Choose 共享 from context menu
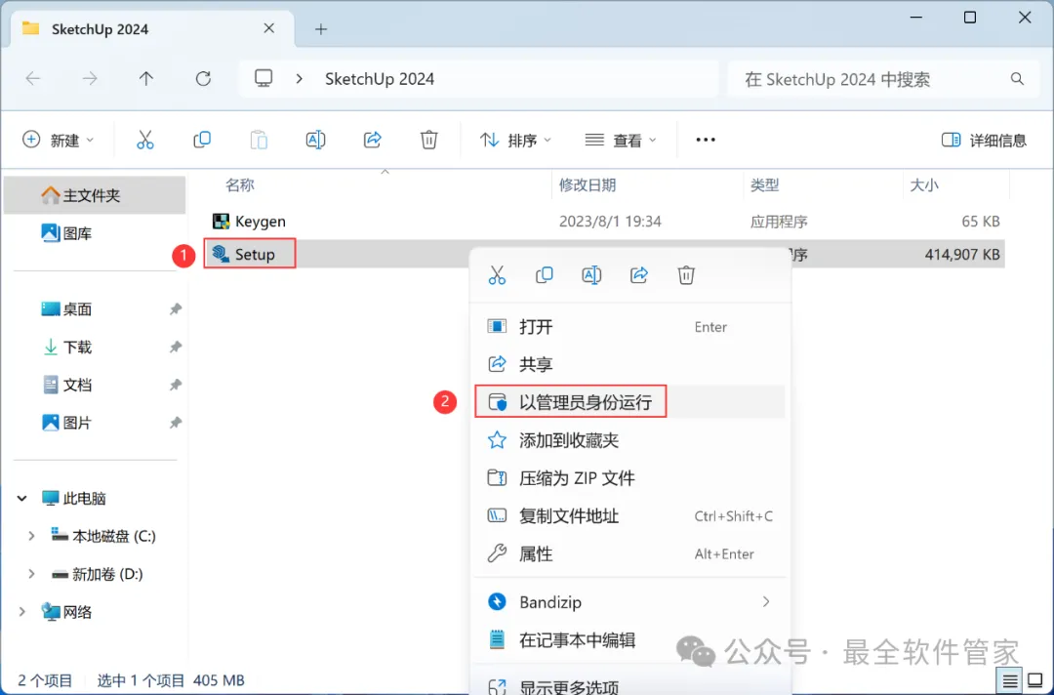Viewport: 1054px width, 695px height. pos(629,364)
